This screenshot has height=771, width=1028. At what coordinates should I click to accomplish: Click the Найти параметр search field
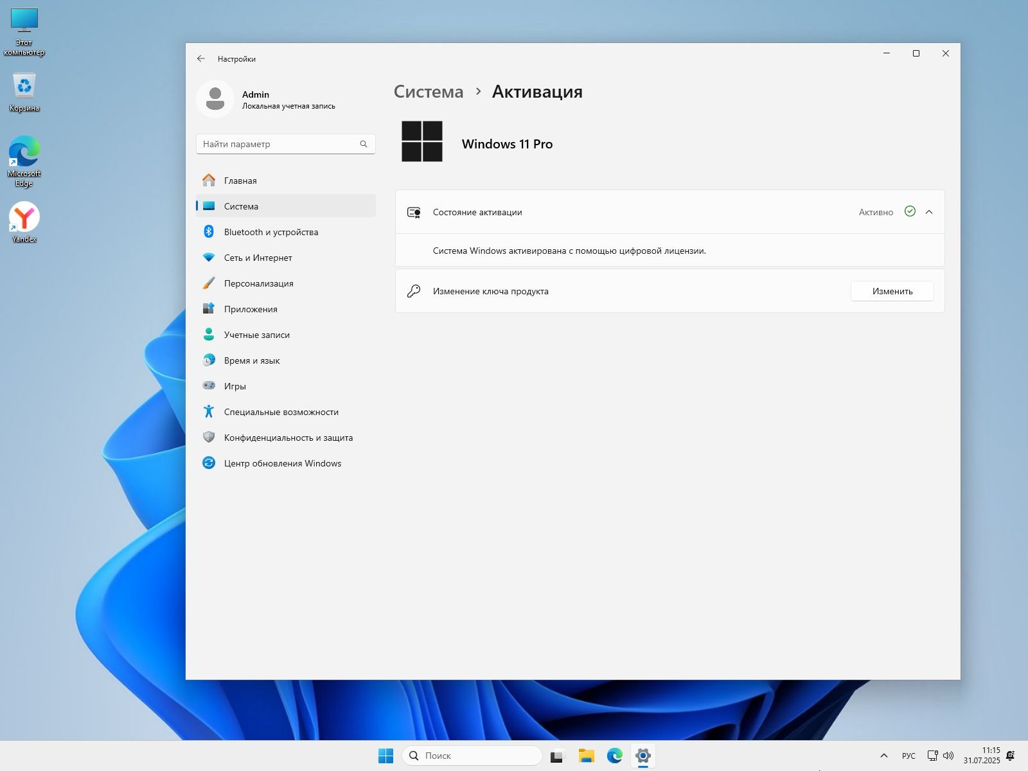pos(286,144)
